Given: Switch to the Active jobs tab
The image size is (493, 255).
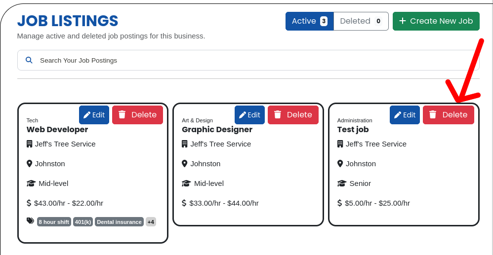Looking at the screenshot, I should pyautogui.click(x=309, y=21).
